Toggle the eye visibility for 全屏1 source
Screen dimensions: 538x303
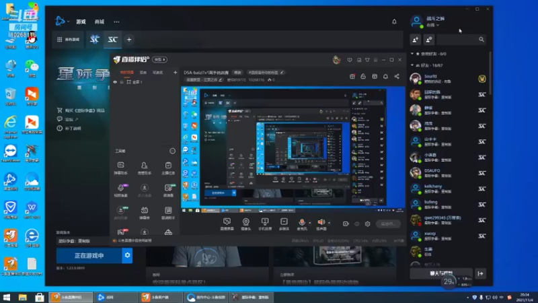(x=115, y=82)
